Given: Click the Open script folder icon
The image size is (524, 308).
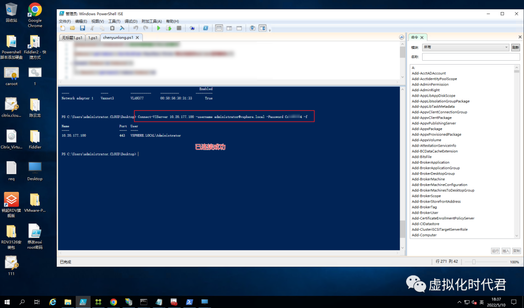Looking at the screenshot, I should [x=72, y=29].
